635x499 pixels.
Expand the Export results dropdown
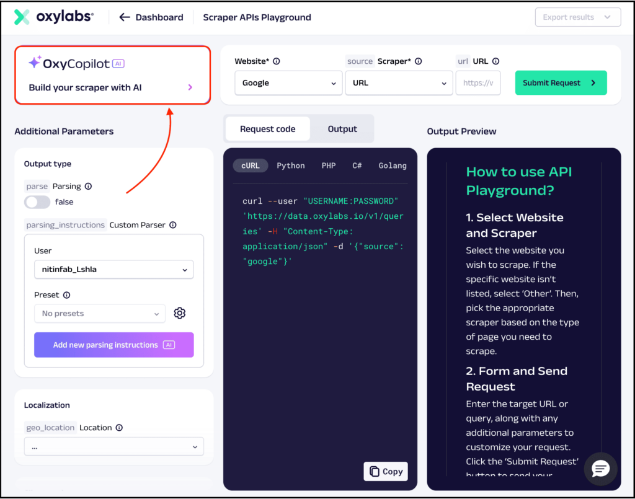point(578,17)
